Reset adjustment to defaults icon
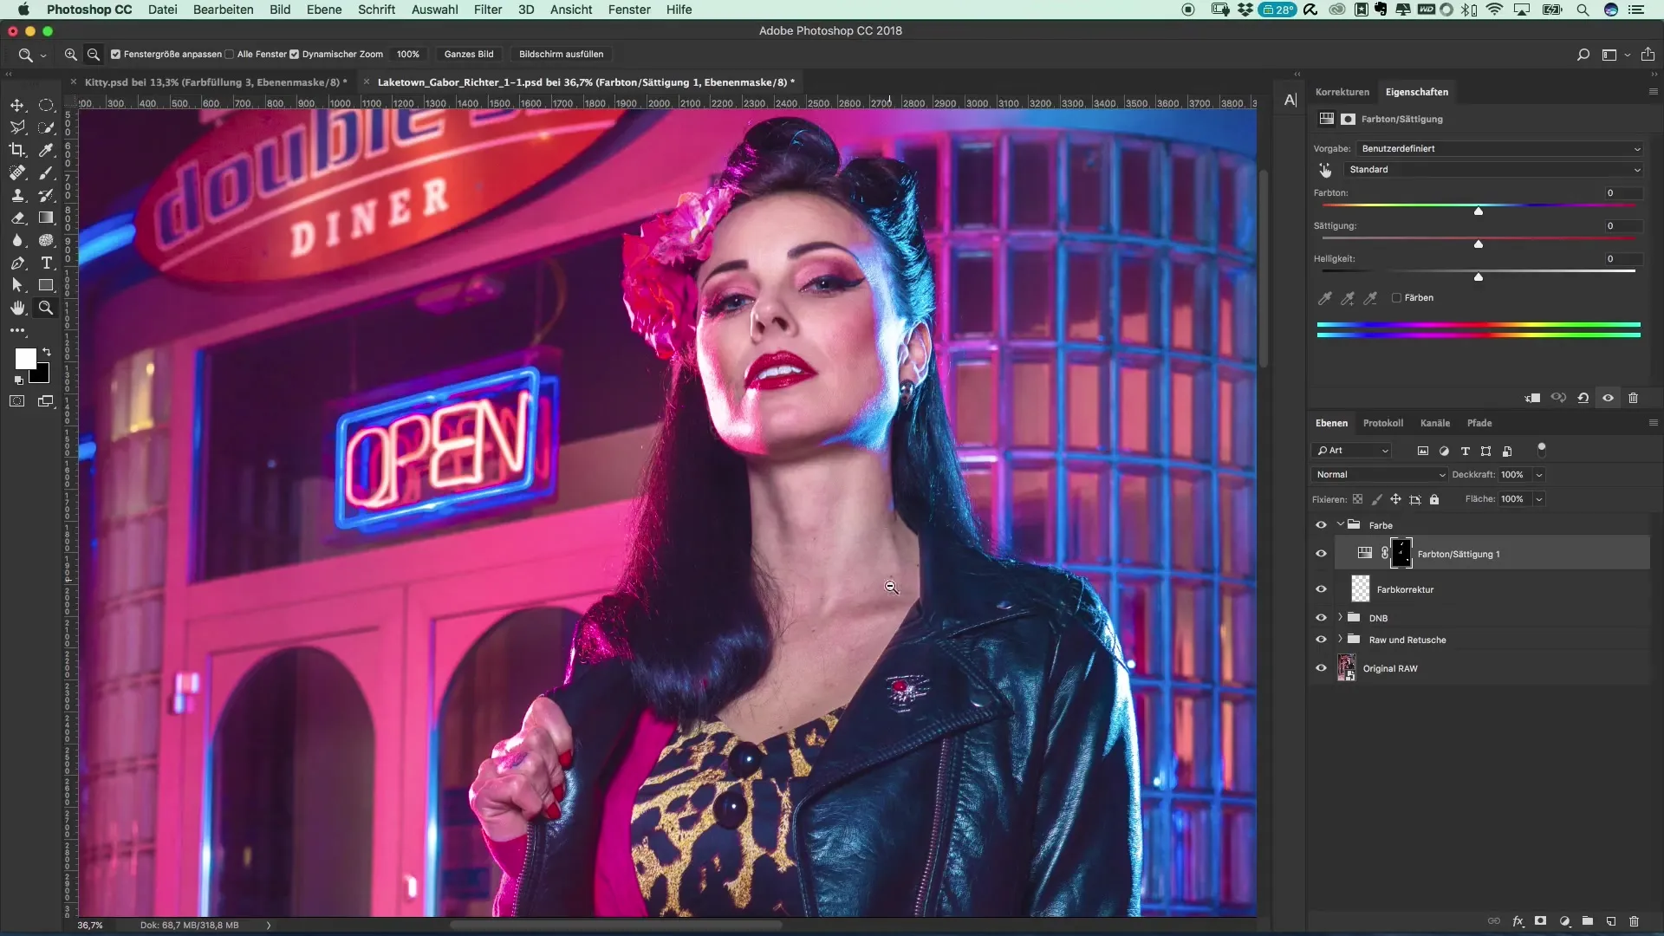The height and width of the screenshot is (936, 1664). coord(1583,398)
